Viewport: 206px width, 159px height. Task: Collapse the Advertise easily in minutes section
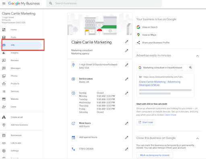(x=198, y=56)
